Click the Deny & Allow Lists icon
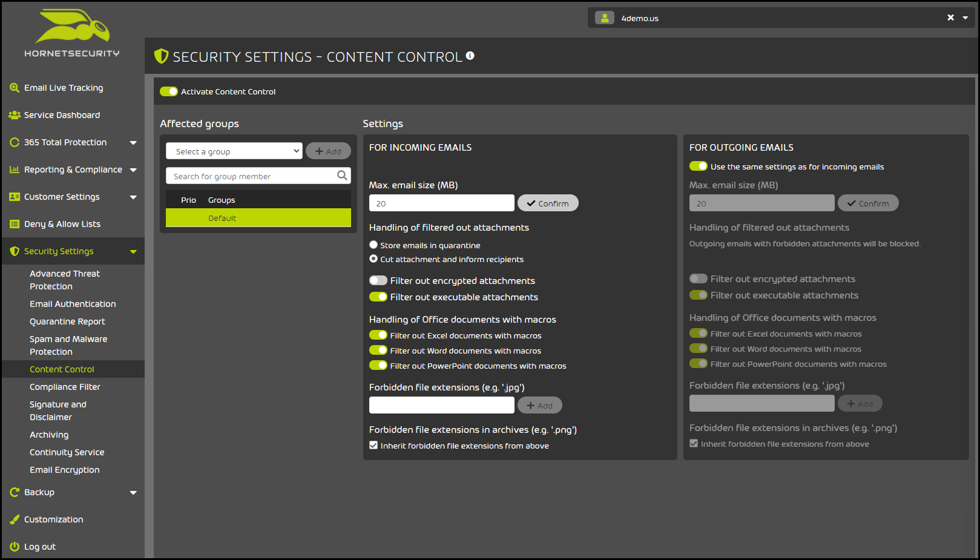 pos(15,224)
